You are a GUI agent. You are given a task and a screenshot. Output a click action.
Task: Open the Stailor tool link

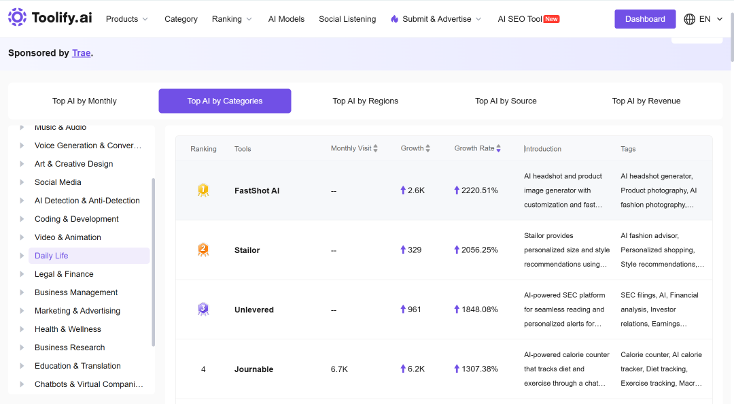click(247, 250)
